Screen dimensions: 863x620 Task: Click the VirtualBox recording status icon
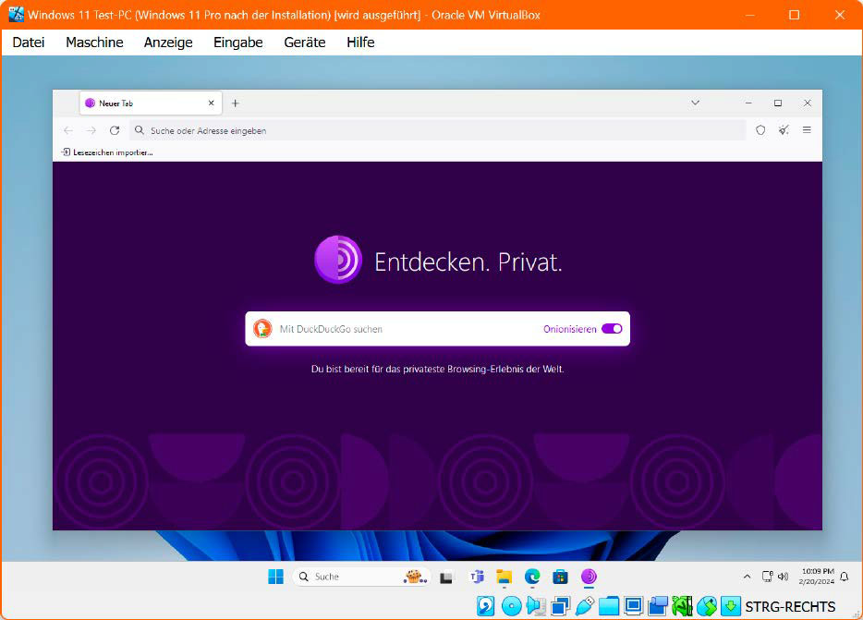pyautogui.click(x=658, y=606)
